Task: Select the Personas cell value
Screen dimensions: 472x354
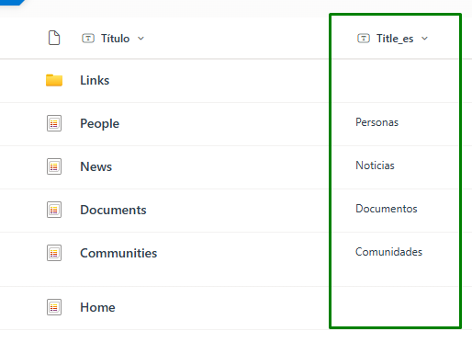Action: coord(376,122)
